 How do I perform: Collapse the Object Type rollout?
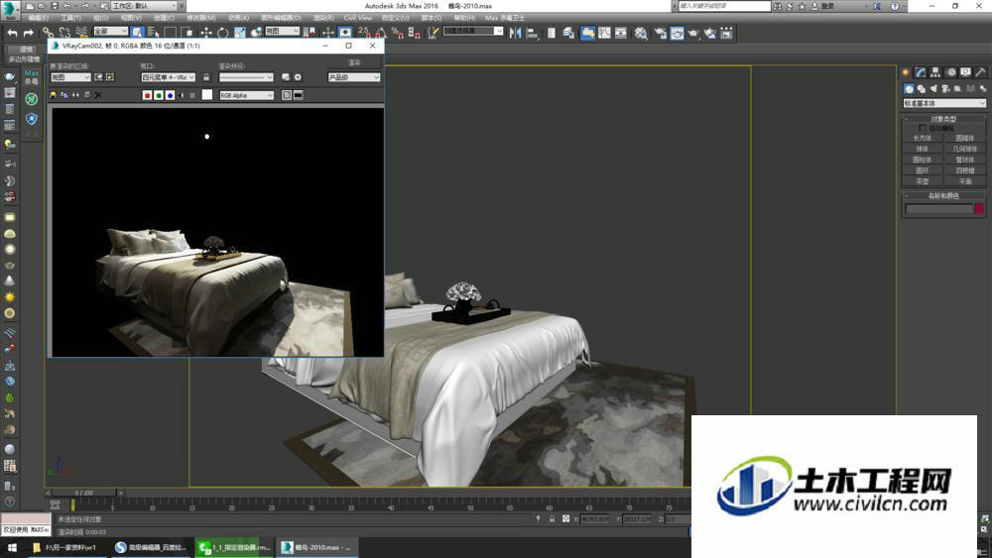(x=943, y=119)
